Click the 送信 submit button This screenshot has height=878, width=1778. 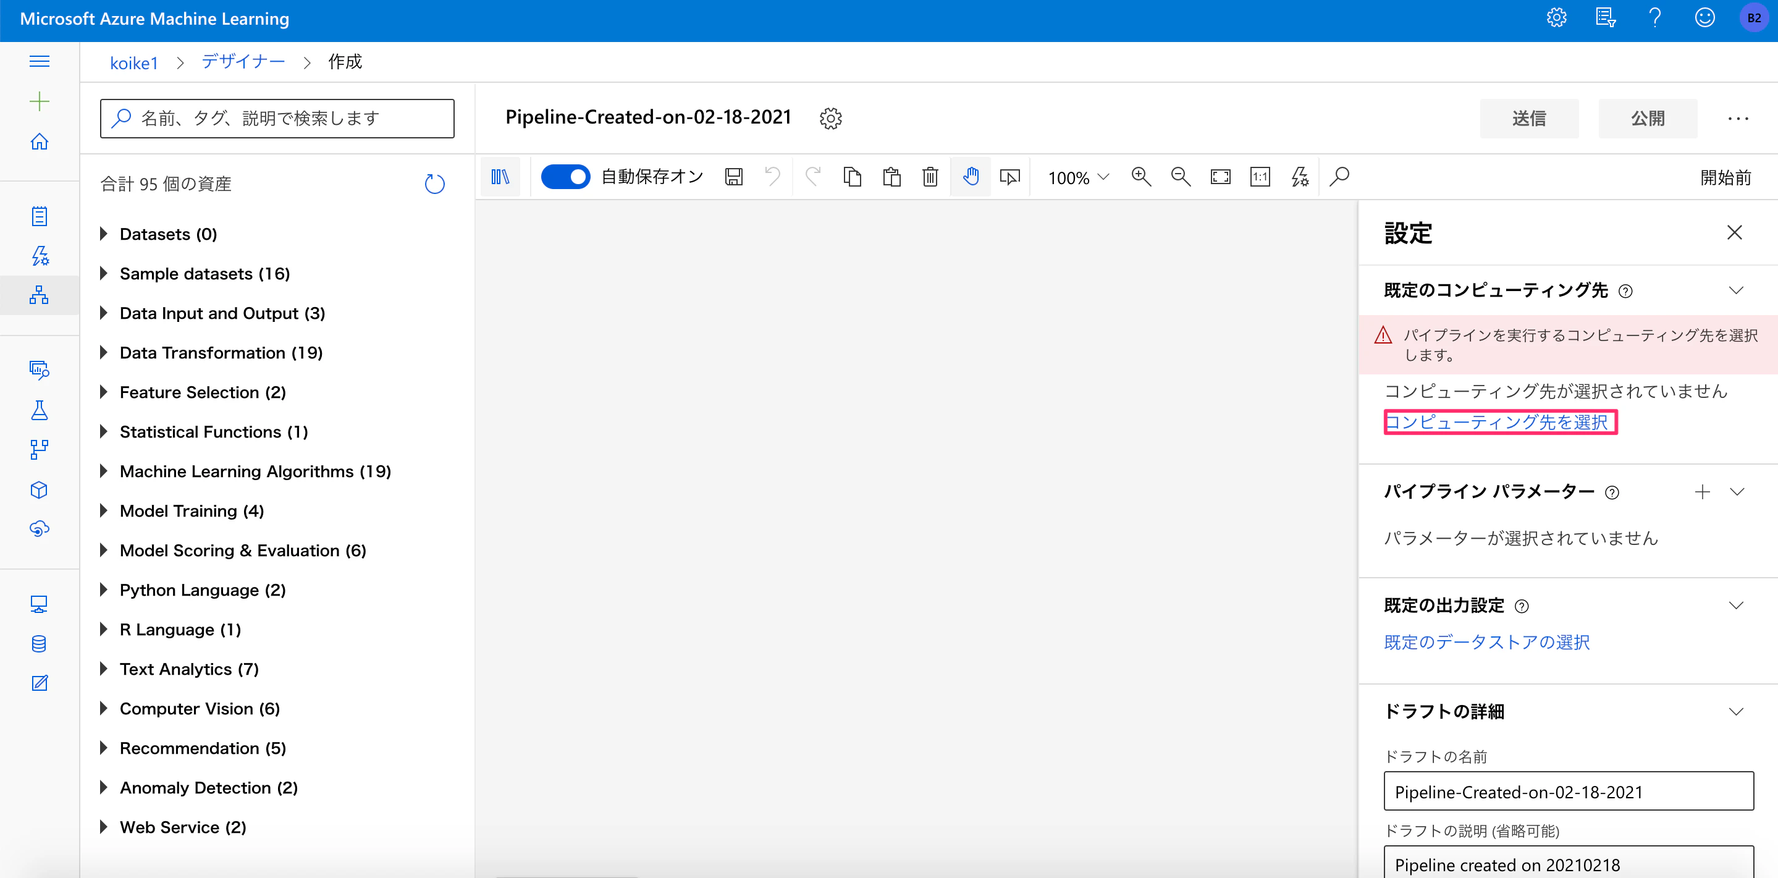point(1529,118)
